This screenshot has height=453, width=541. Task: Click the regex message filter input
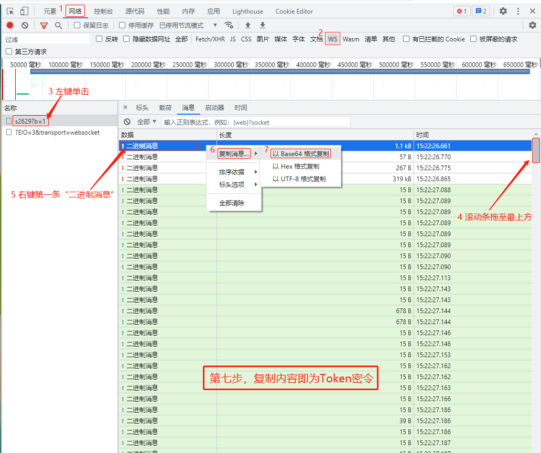pyautogui.click(x=256, y=122)
